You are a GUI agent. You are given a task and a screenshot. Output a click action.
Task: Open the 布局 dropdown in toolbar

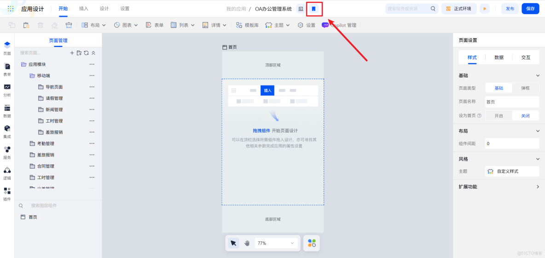tap(94, 25)
